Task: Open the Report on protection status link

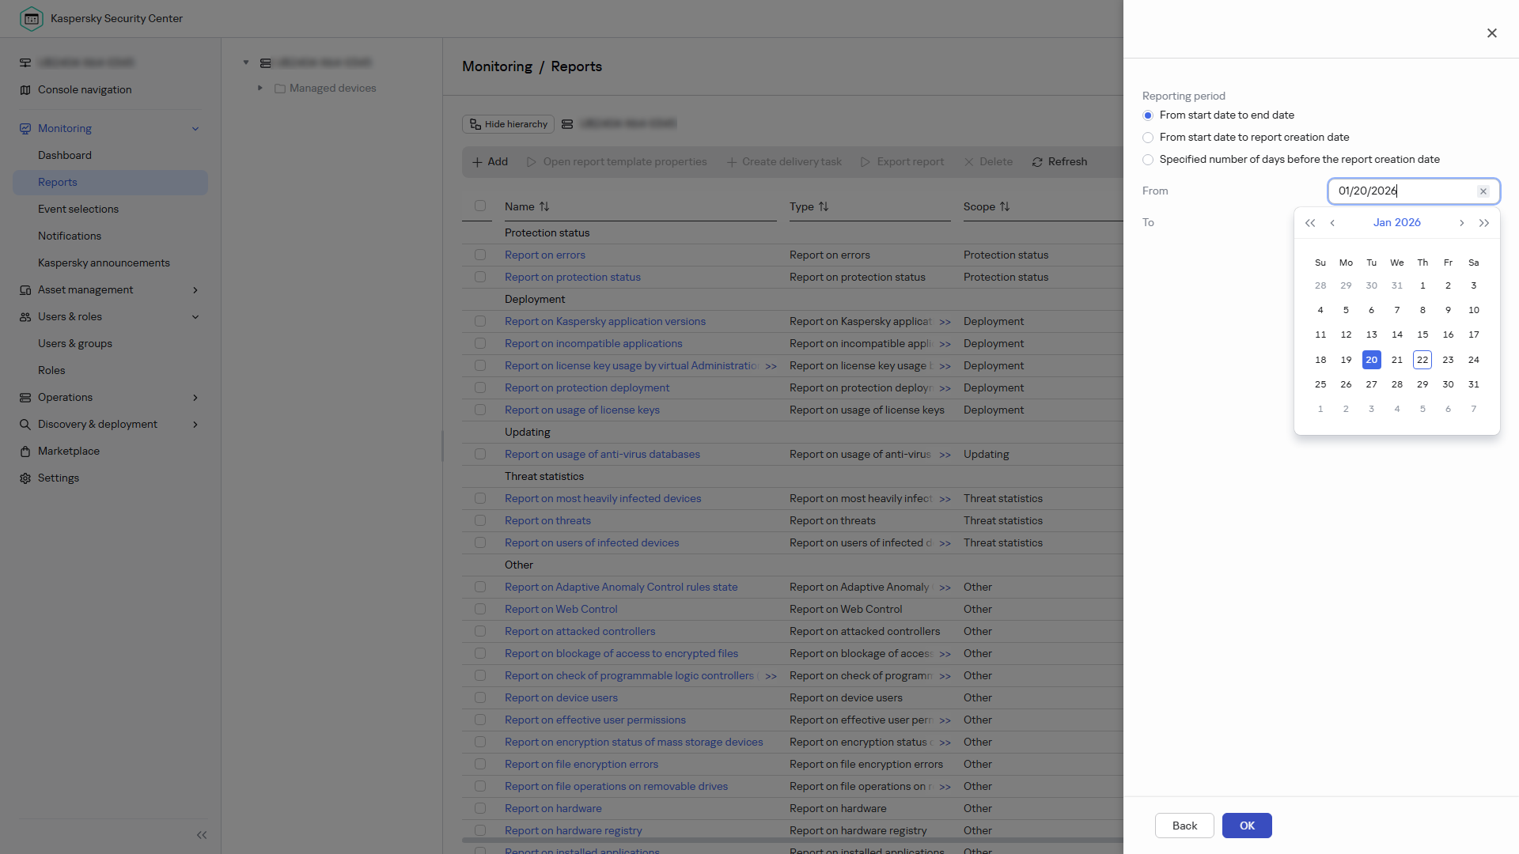Action: [573, 278]
